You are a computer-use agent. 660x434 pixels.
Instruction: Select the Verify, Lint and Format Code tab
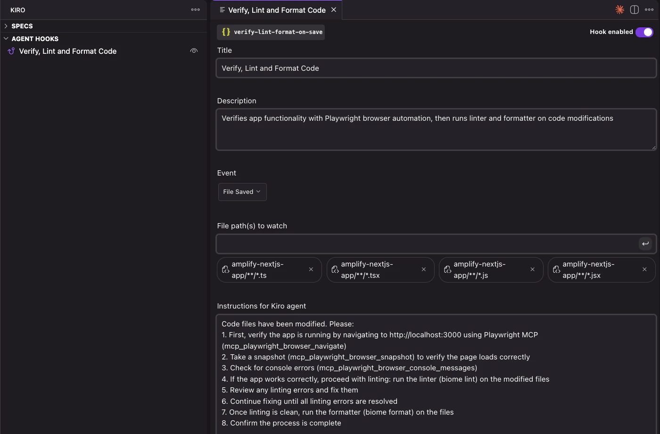tap(277, 10)
